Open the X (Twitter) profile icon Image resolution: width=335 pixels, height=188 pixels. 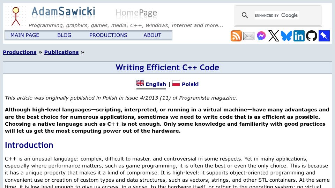coord(274,36)
